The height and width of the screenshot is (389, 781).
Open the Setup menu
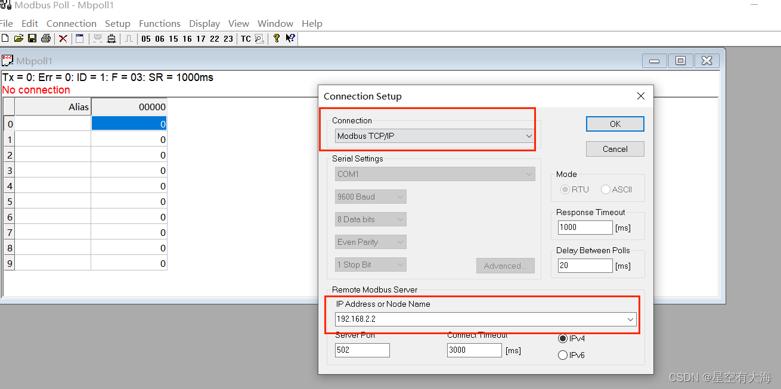pyautogui.click(x=117, y=24)
